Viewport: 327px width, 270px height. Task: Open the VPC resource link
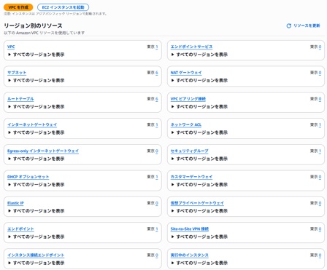[11, 47]
